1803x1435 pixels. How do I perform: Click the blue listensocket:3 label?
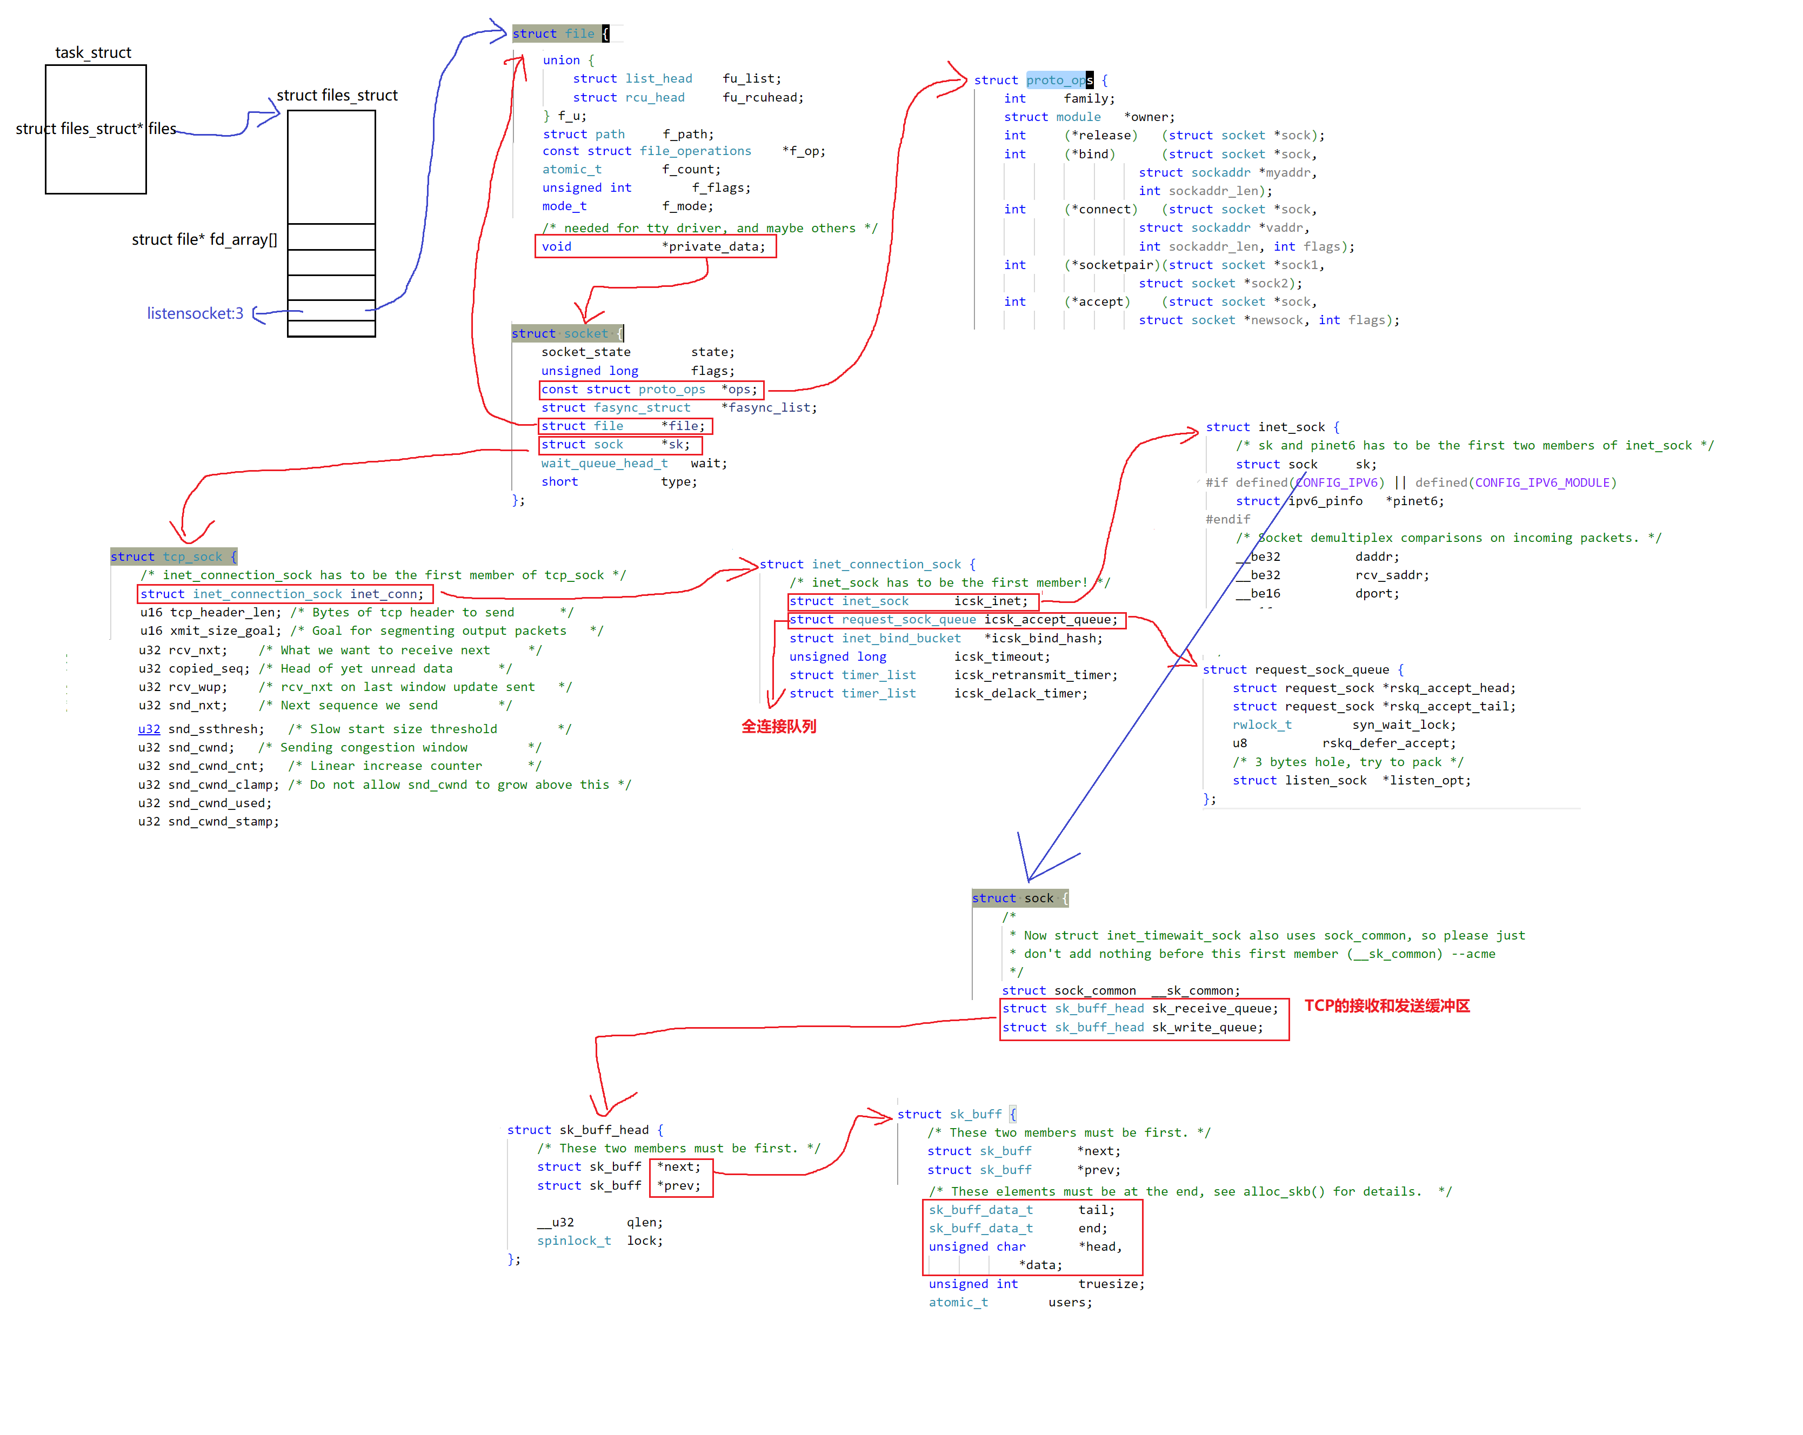195,313
